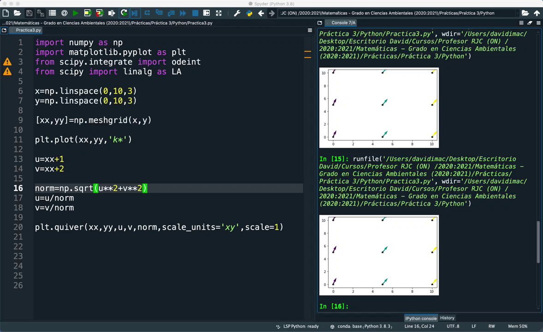Open the console pane options menu
The height and width of the screenshot is (332, 543).
point(538,23)
